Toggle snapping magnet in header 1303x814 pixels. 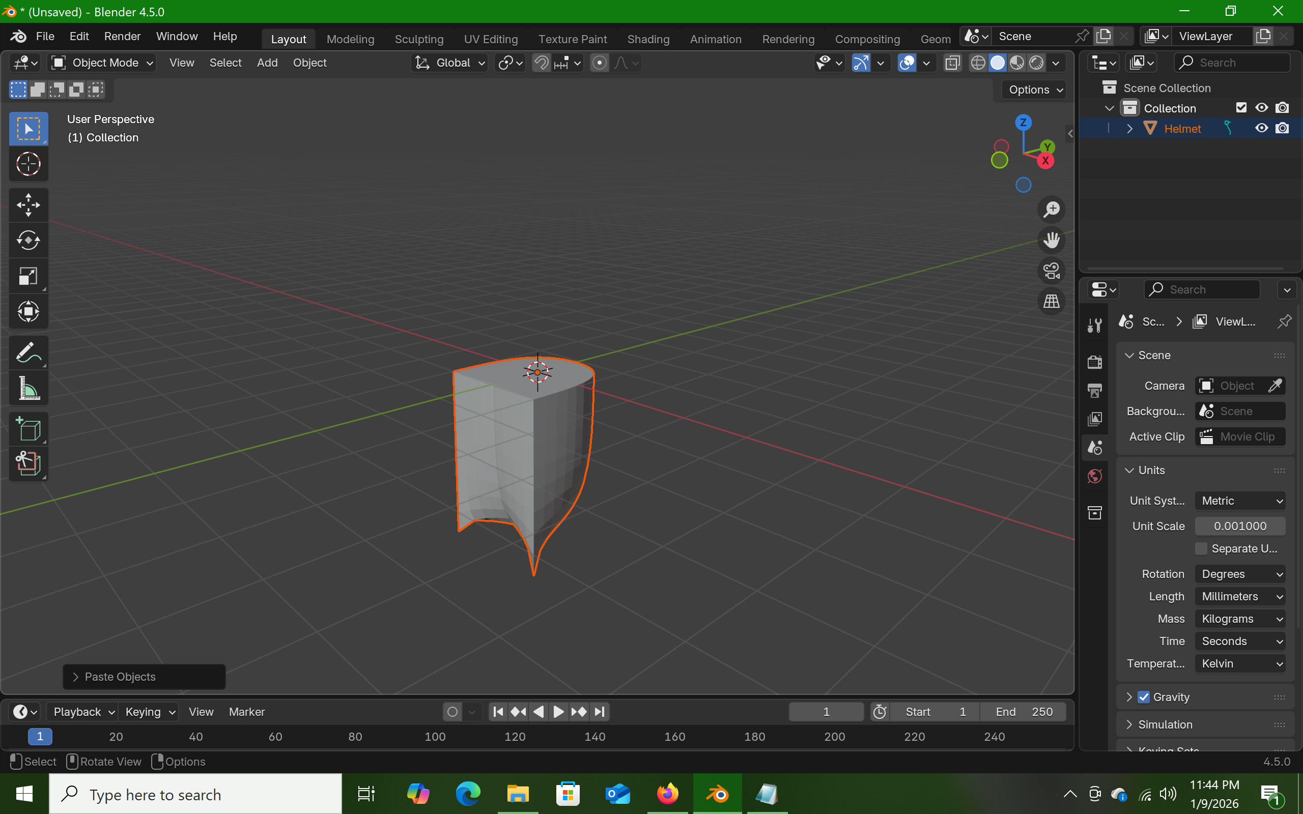[x=541, y=63]
